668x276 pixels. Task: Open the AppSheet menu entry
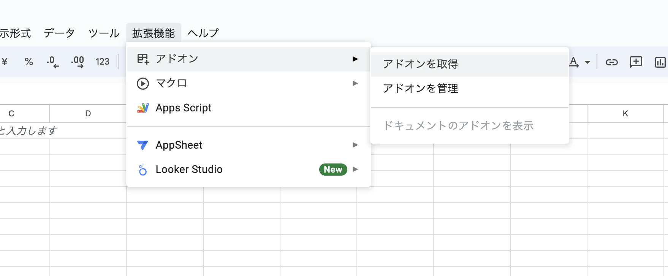click(249, 145)
